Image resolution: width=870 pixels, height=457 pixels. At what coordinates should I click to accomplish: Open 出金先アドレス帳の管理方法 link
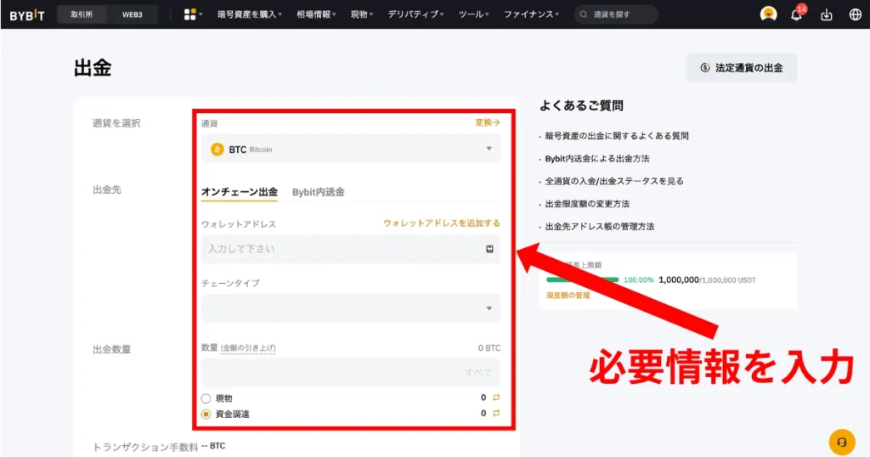[x=600, y=227]
